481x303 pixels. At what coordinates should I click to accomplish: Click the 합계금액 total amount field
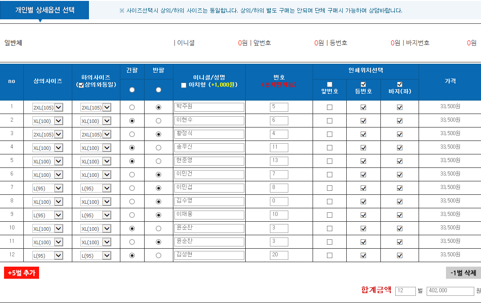click(450, 291)
